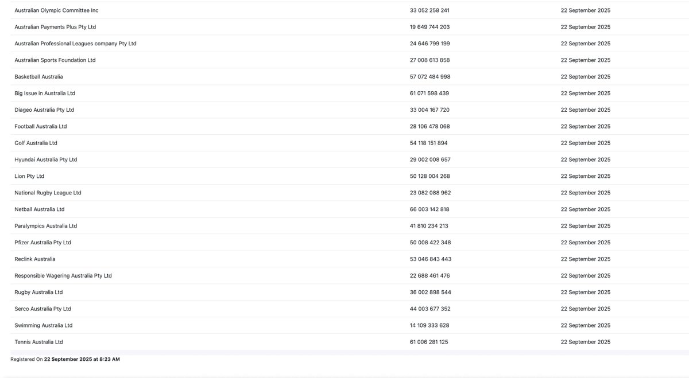Click ABN 44 003 677 352
689x378 pixels.
pyautogui.click(x=430, y=310)
